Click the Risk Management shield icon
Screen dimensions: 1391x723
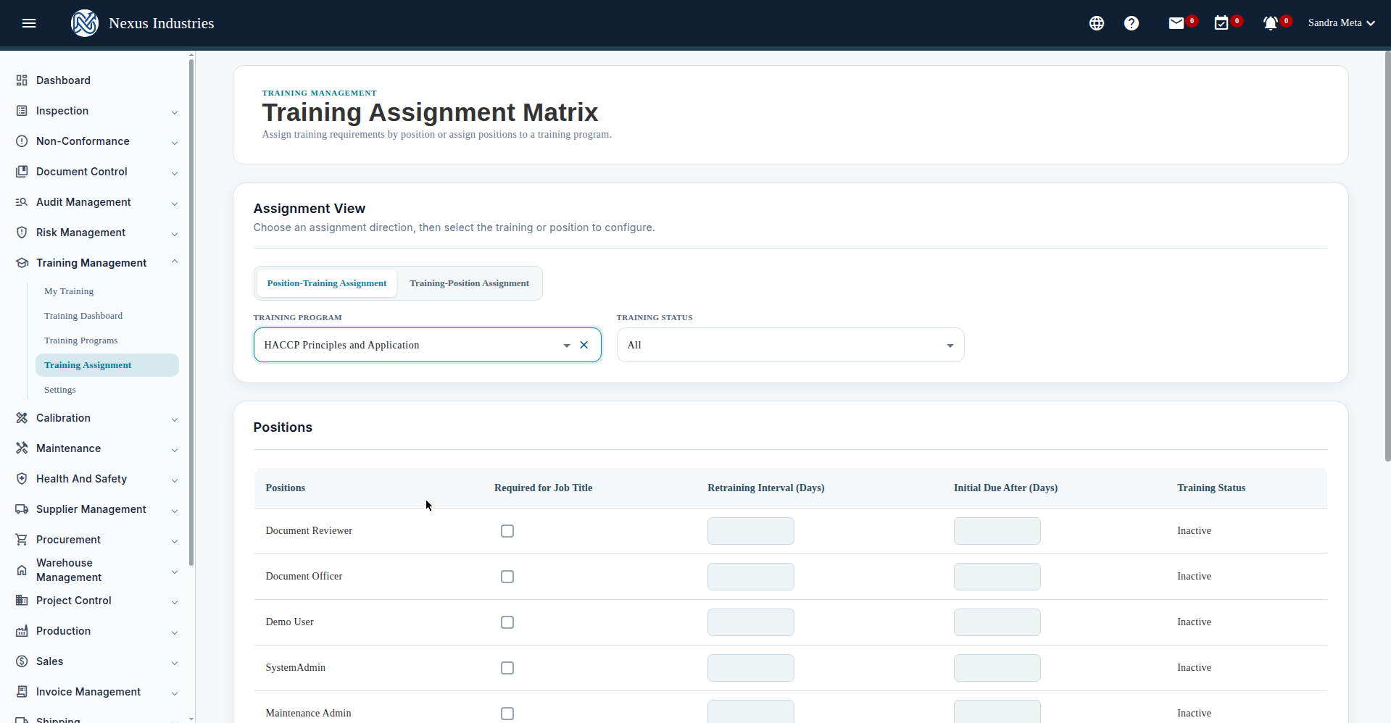(x=22, y=233)
